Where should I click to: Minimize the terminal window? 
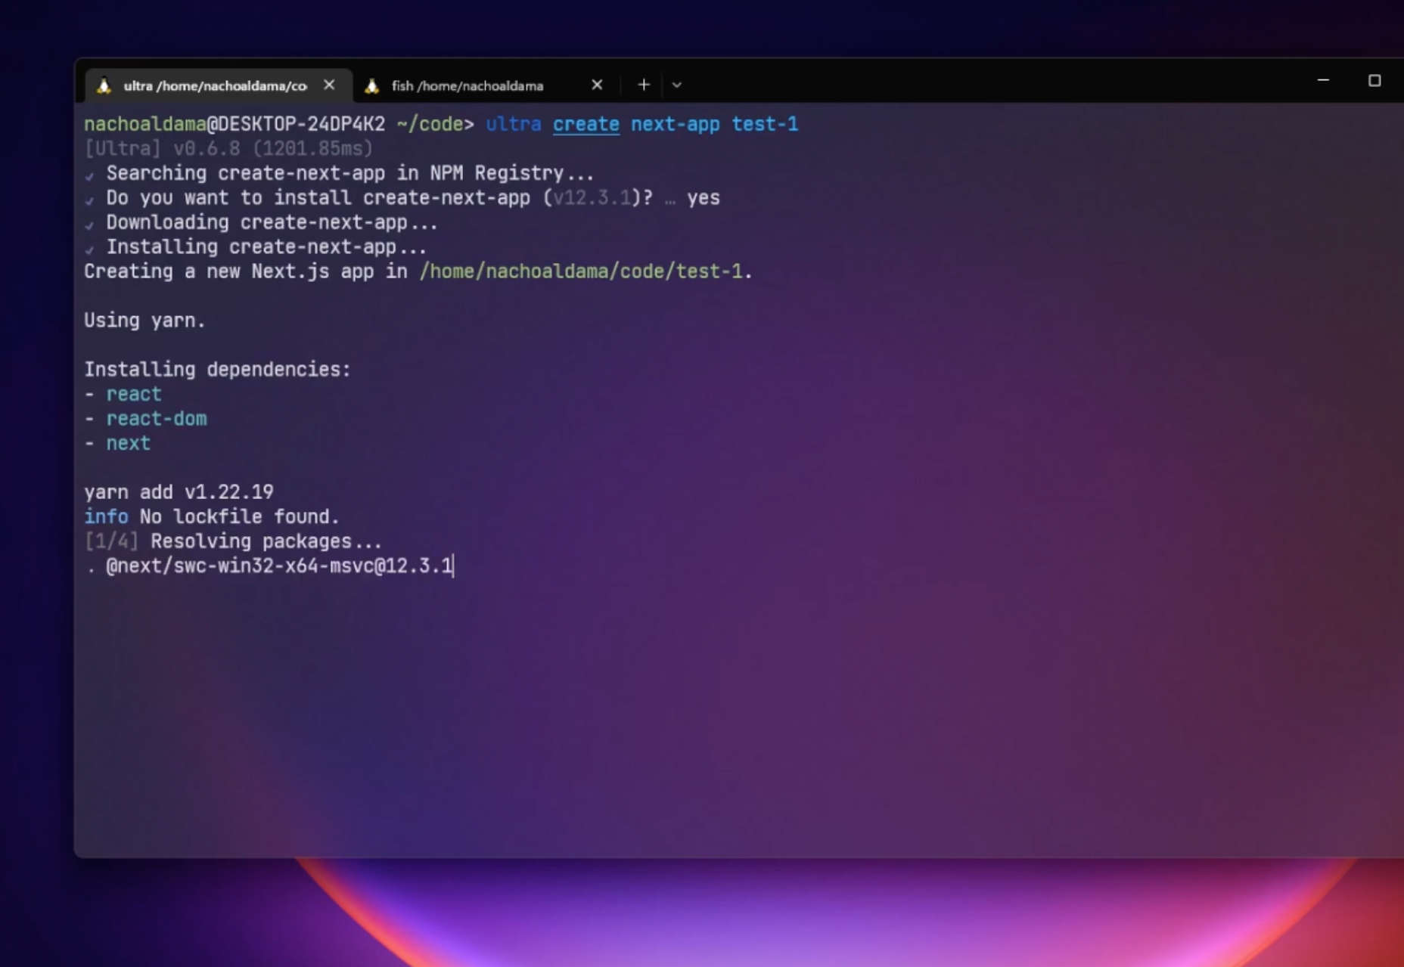[1323, 80]
